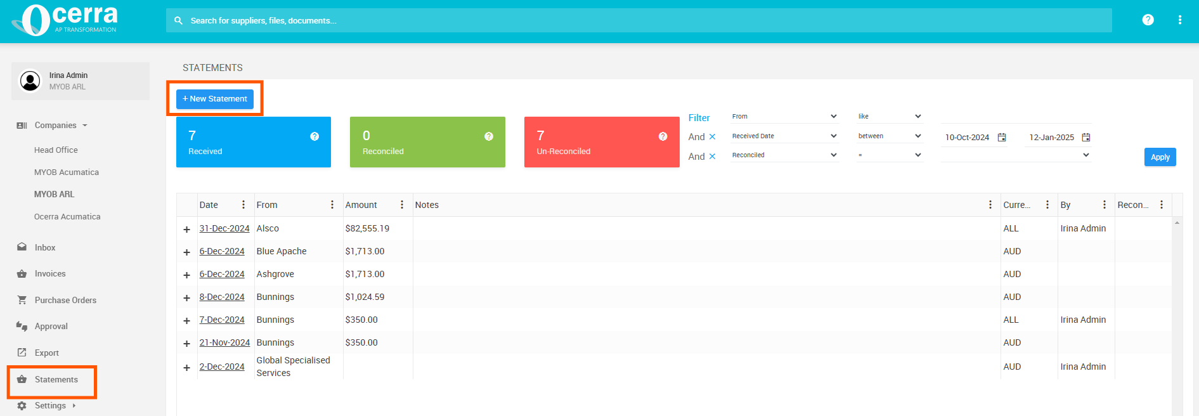The image size is (1199, 416).
Task: Open Notes column options menu
Action: pyautogui.click(x=990, y=205)
